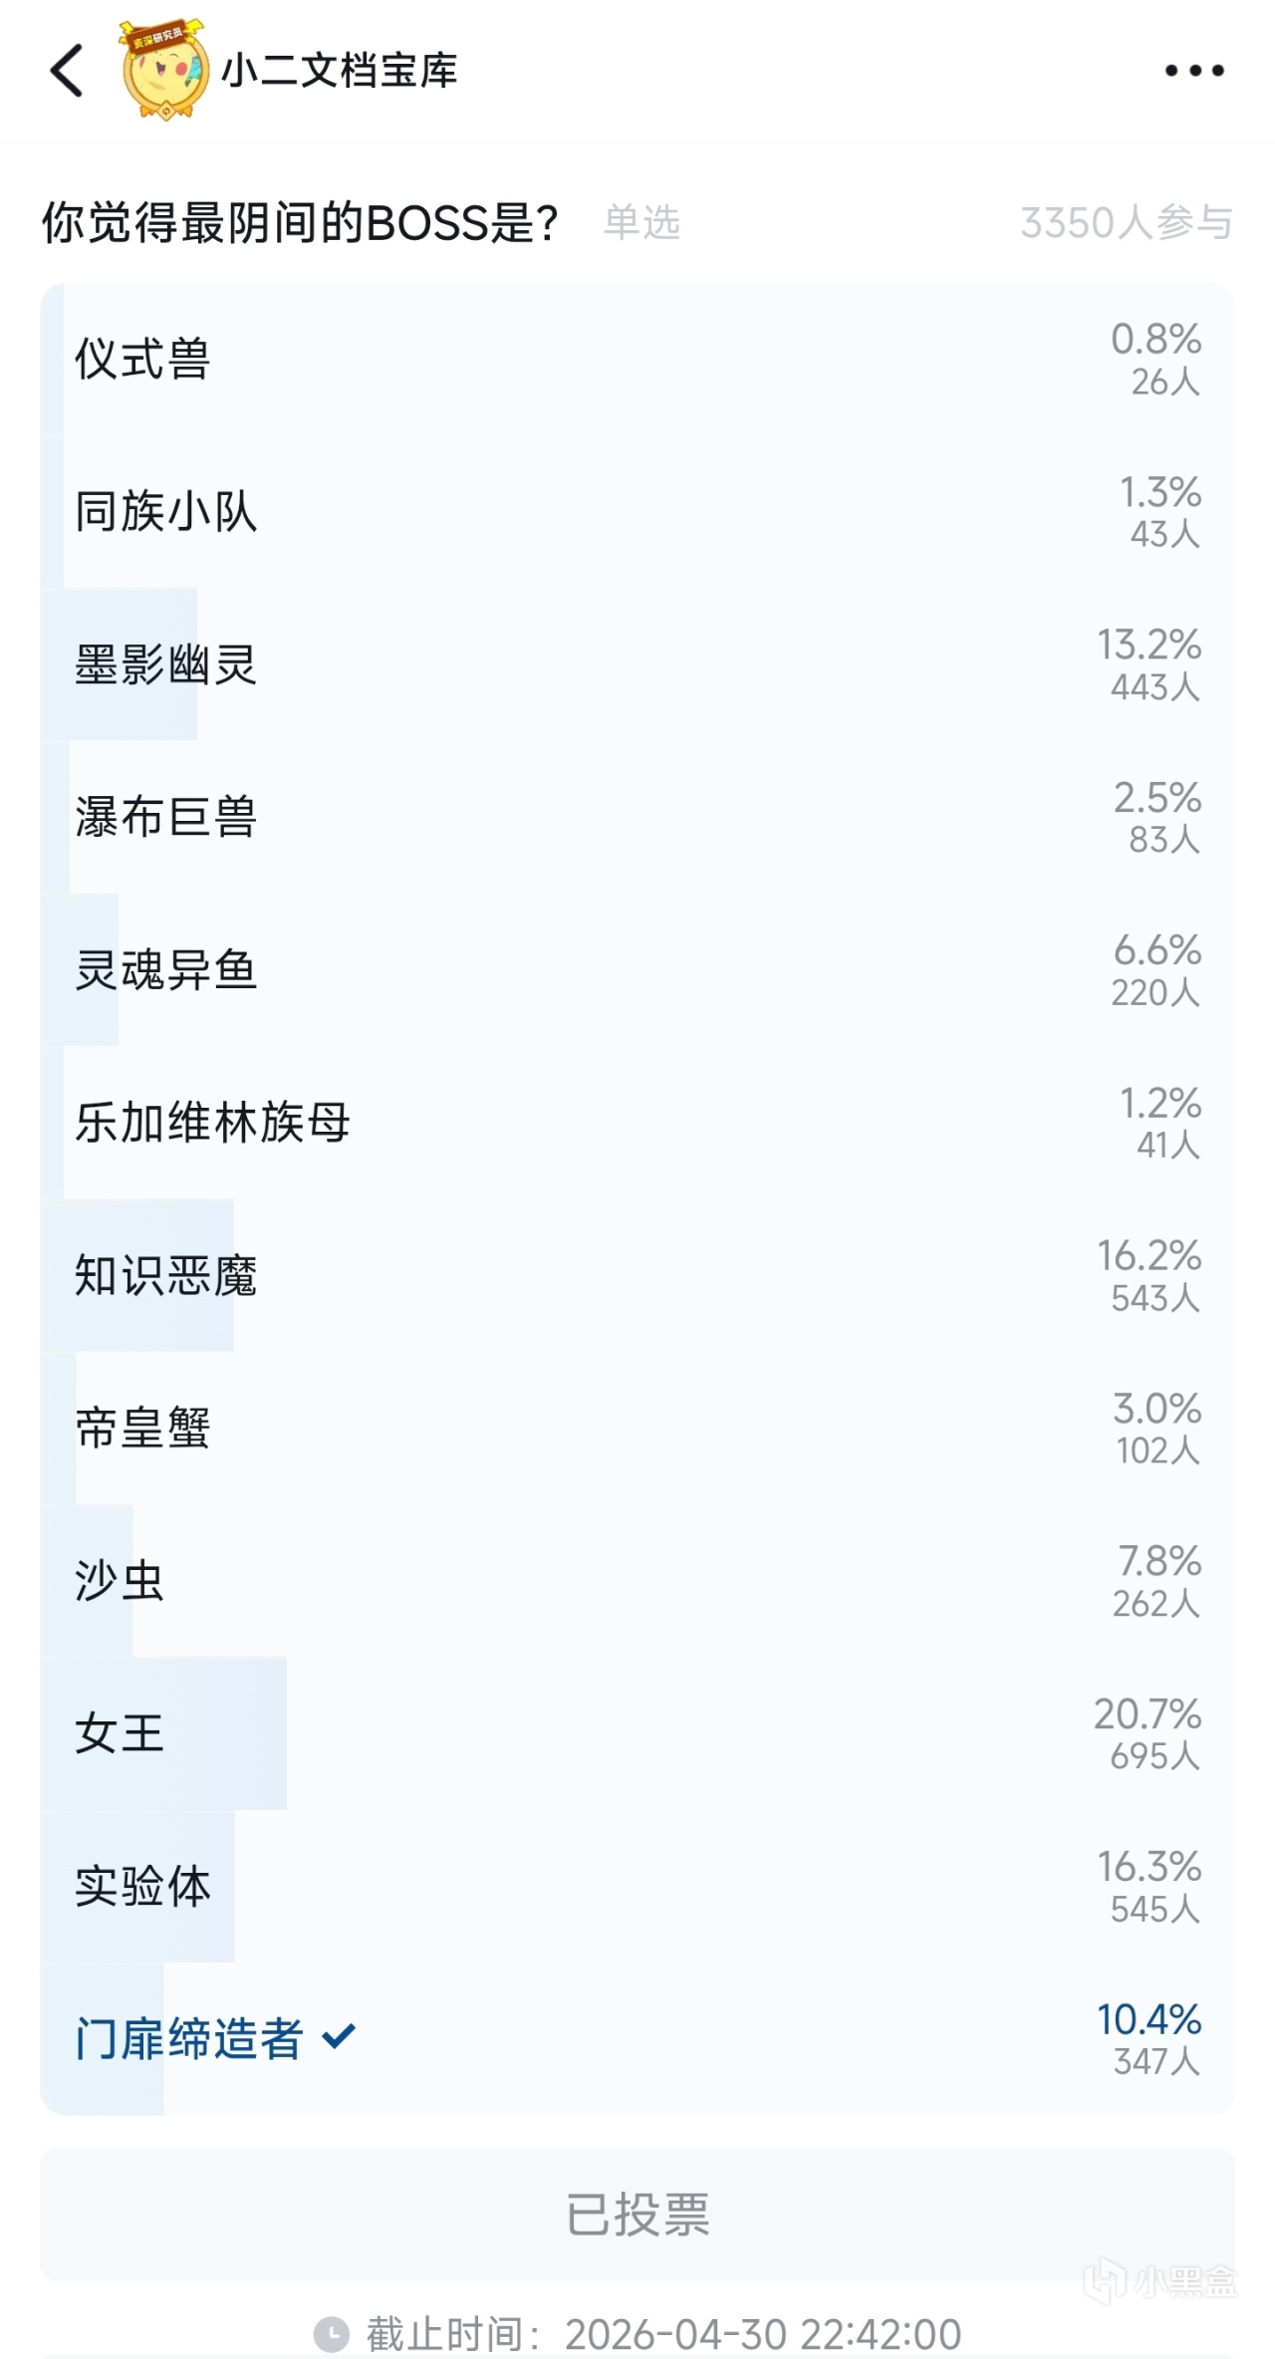Choose the 乐加维林族母 poll option
Screen dimensions: 1275x2359
(637, 1122)
